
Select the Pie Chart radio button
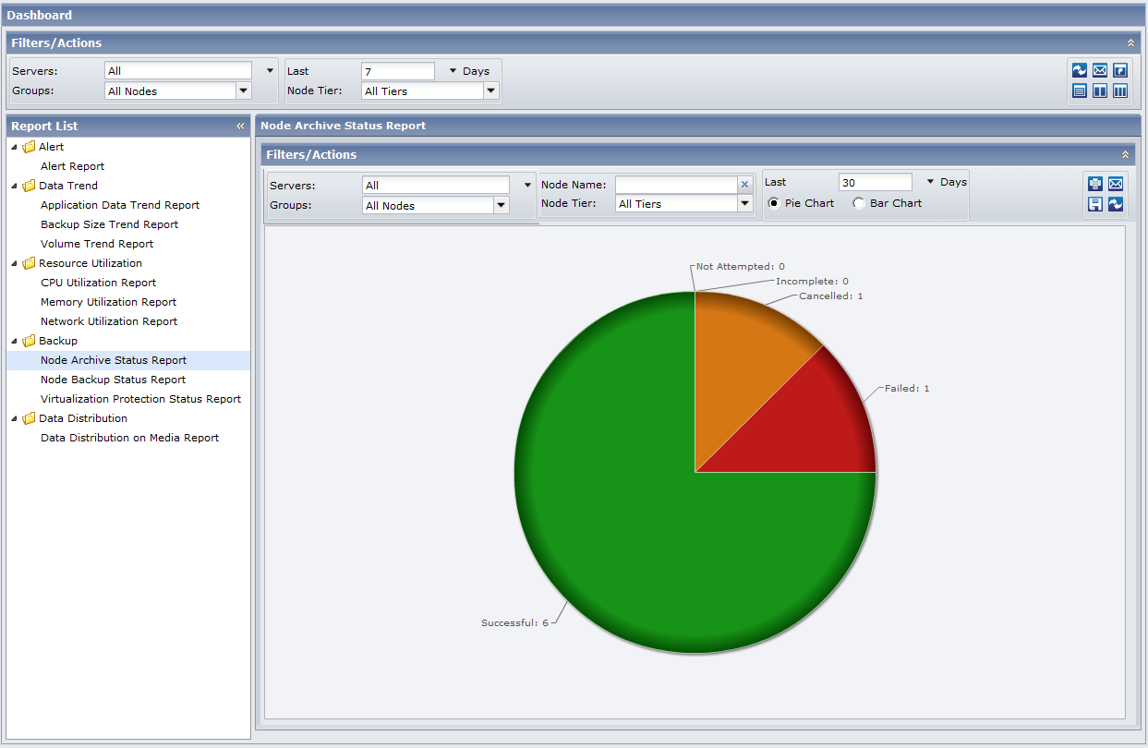tap(774, 203)
